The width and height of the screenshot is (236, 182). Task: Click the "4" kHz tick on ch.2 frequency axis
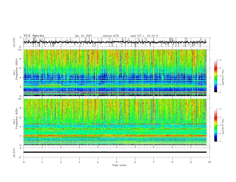tap(21, 127)
